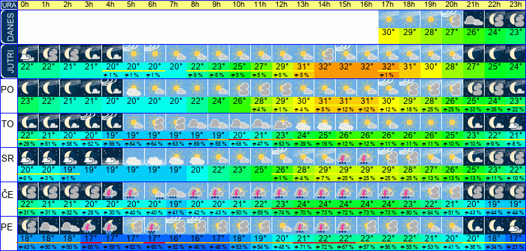
Task: Click the 14h column header
Action: (325, 5)
